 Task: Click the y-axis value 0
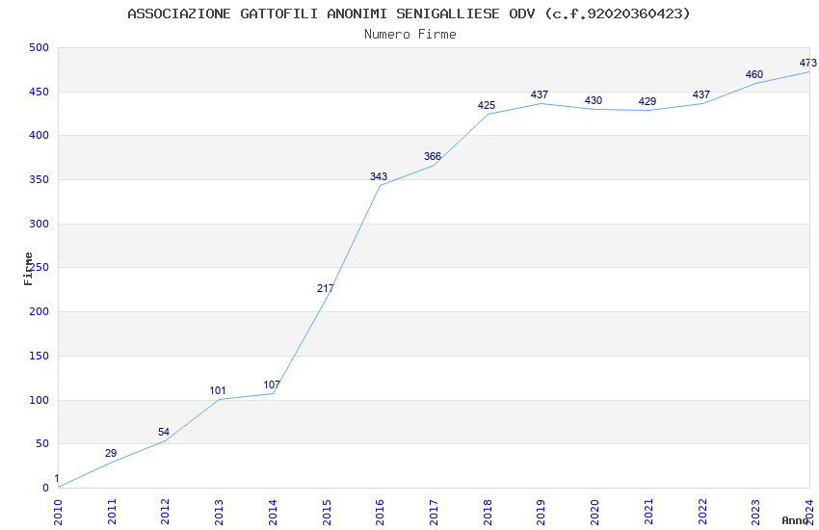[46, 489]
